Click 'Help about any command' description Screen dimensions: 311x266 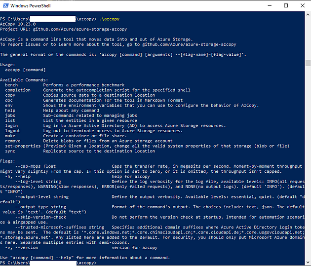tap(71, 111)
